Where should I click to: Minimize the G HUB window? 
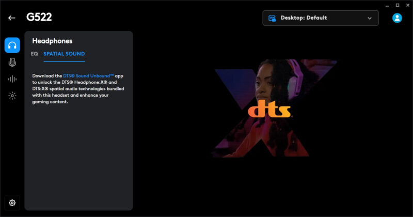tap(387, 5)
